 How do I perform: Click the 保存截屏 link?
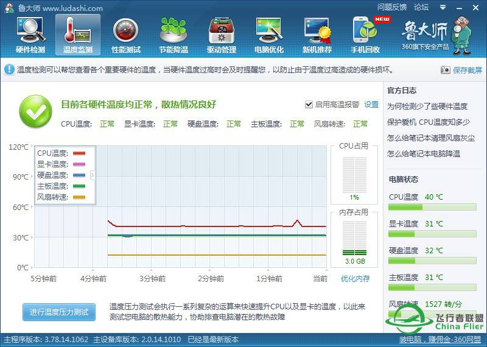[468, 70]
